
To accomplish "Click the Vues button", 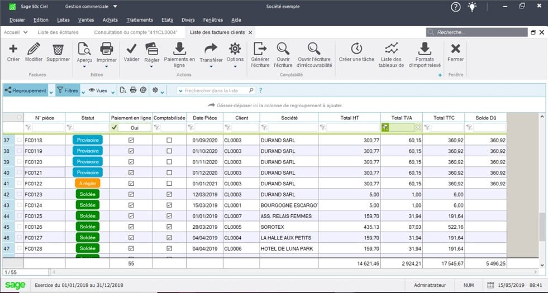I will point(98,90).
